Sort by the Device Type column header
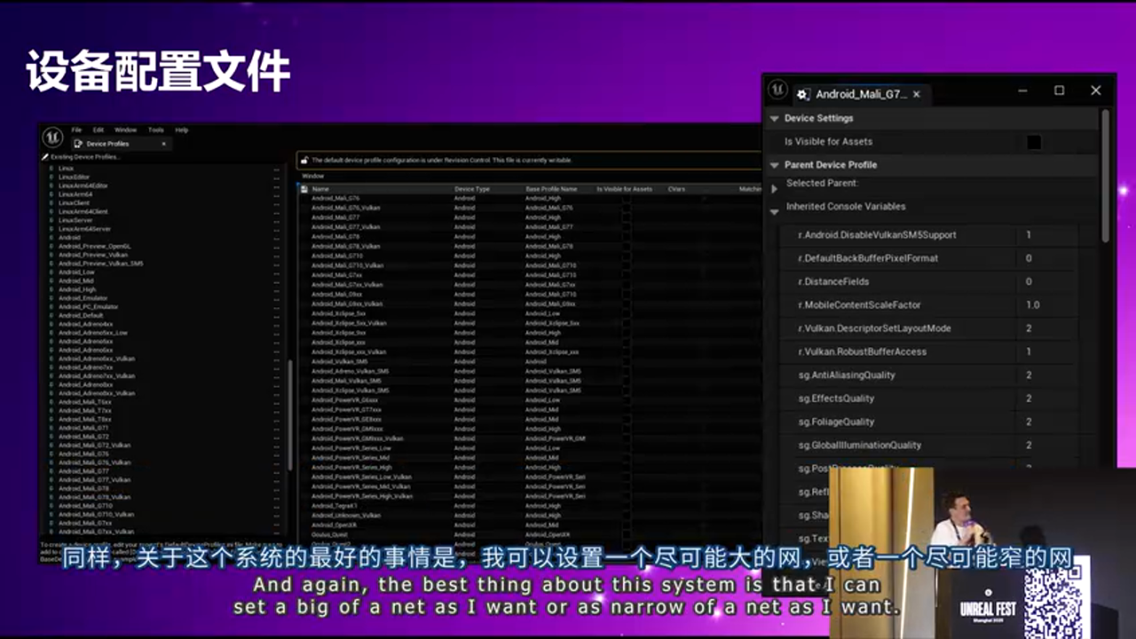The height and width of the screenshot is (639, 1136). tap(472, 189)
